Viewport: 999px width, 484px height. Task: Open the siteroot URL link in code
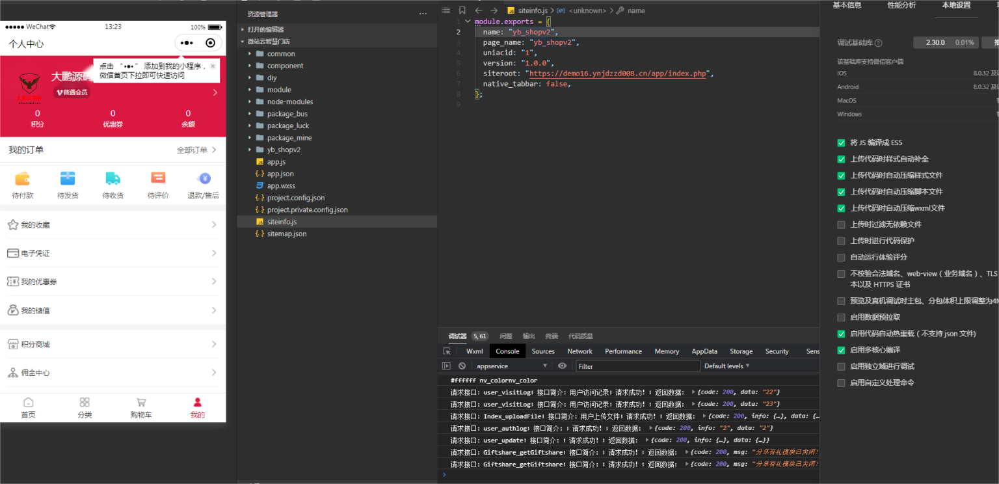point(617,74)
